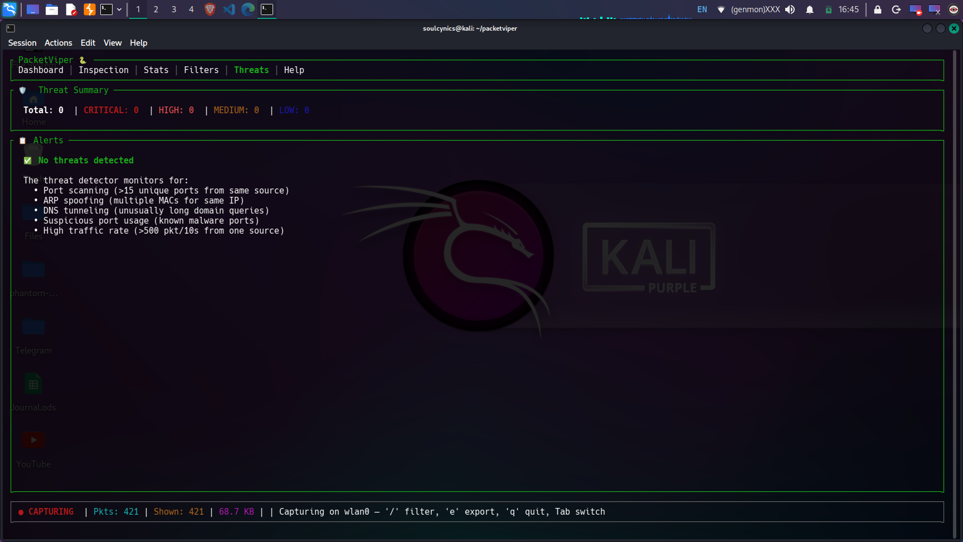Click the Wi-Fi network indicator
963x542 pixels.
coord(721,9)
